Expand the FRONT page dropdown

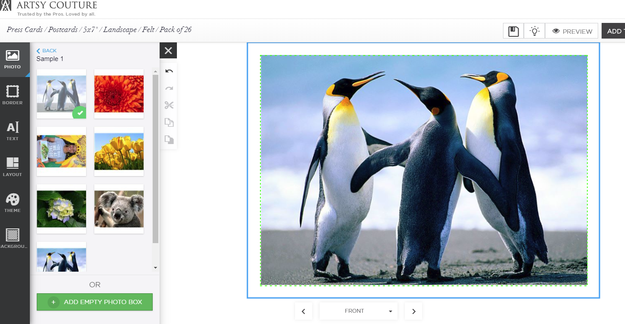[x=358, y=311]
